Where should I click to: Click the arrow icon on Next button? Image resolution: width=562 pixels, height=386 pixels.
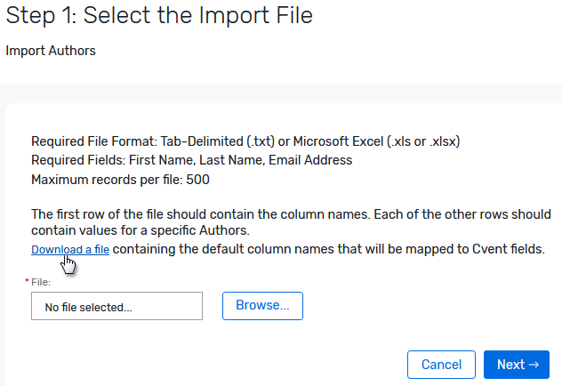534,365
